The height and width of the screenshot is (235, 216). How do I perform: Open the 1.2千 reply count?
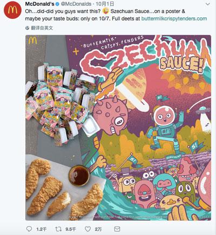42,229
